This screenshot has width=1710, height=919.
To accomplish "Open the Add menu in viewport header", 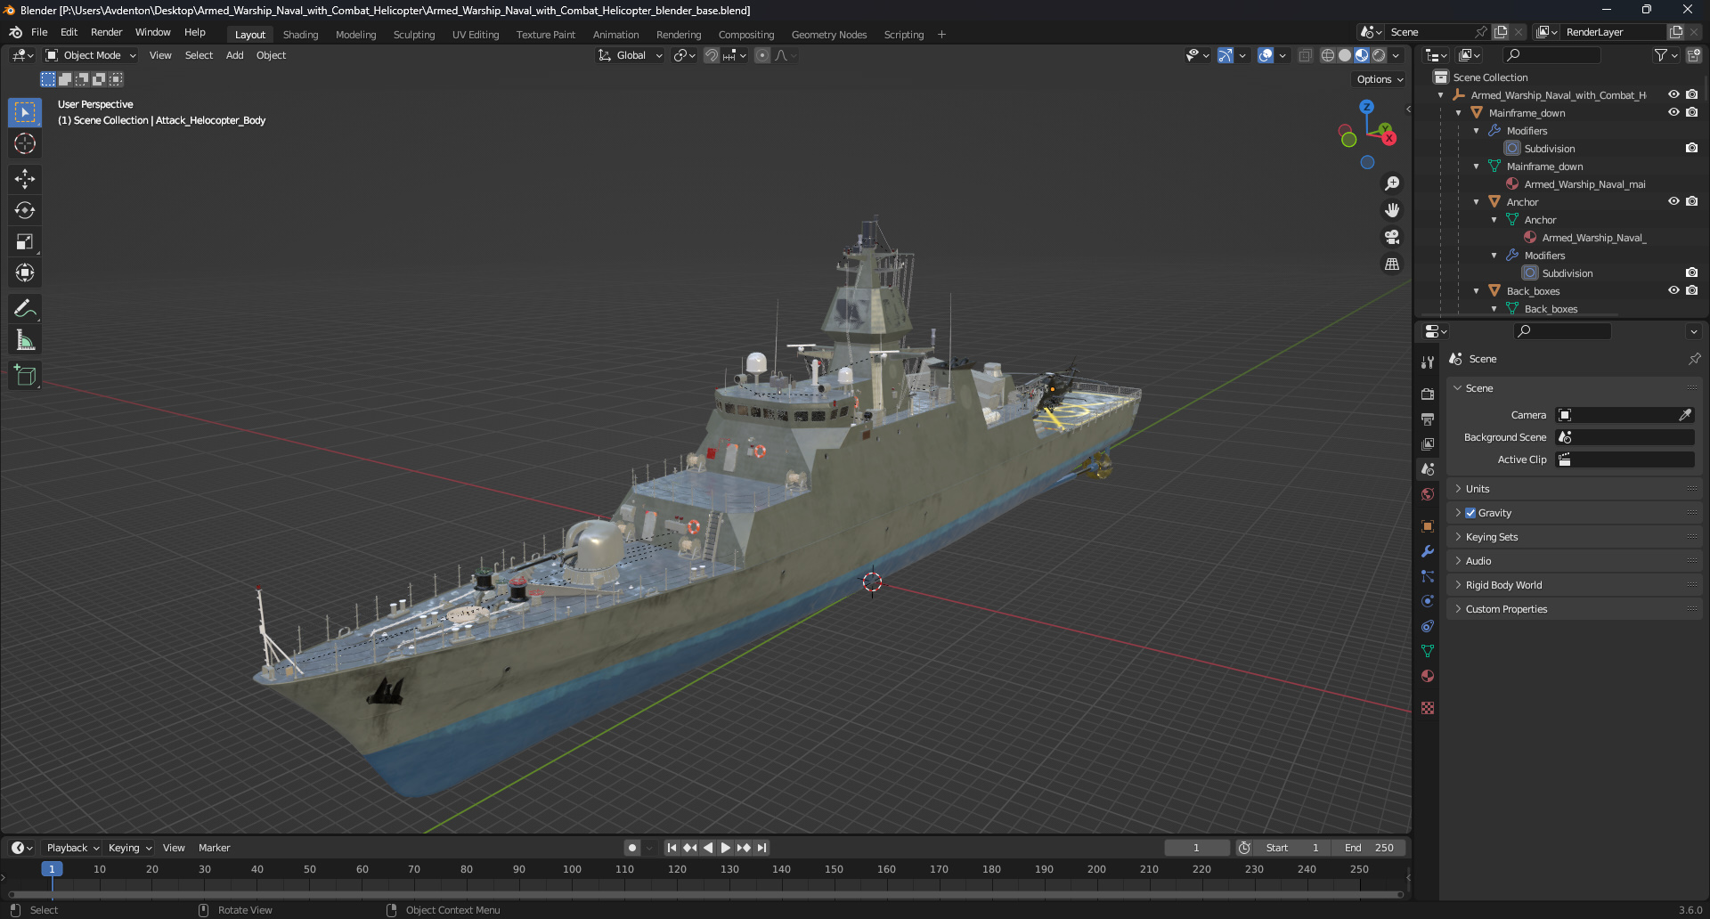I will (x=234, y=55).
